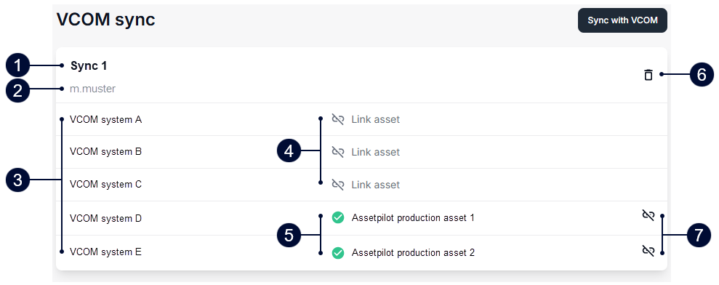This screenshot has height=285, width=719.
Task: Link an asset to VCOM system A
Action: point(376,120)
